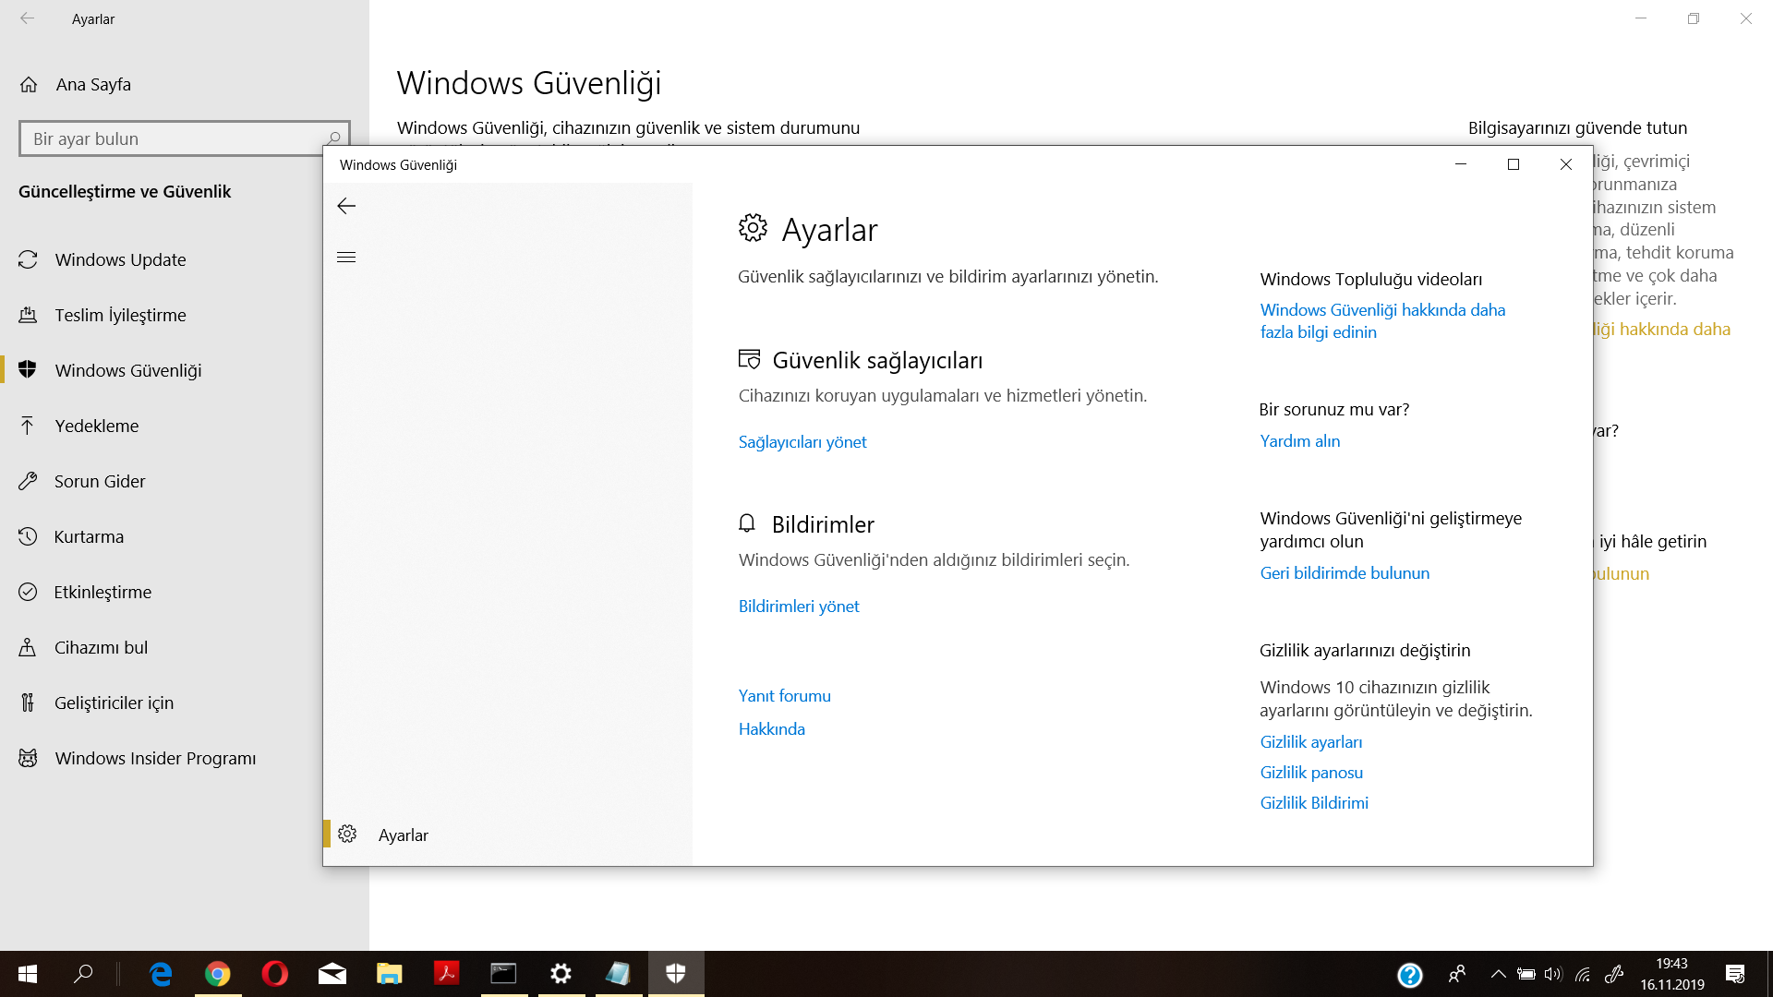Open the Windows Start menu
The image size is (1773, 997).
tap(28, 974)
